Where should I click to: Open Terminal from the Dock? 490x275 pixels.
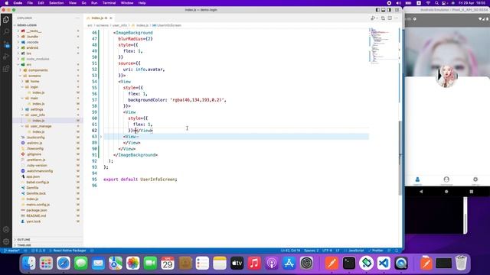coord(349,264)
